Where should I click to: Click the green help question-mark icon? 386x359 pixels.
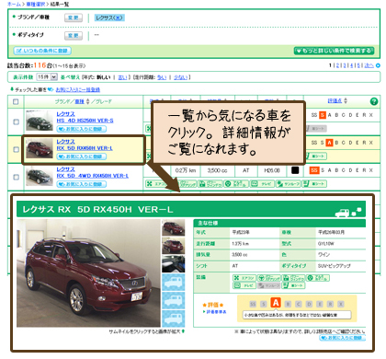[374, 101]
